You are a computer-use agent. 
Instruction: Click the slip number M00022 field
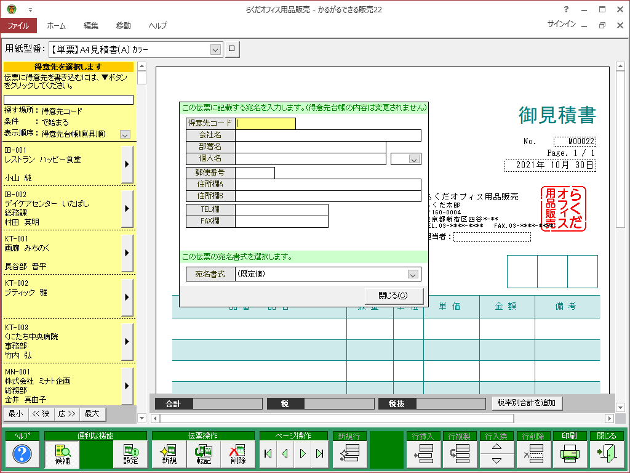tap(575, 141)
